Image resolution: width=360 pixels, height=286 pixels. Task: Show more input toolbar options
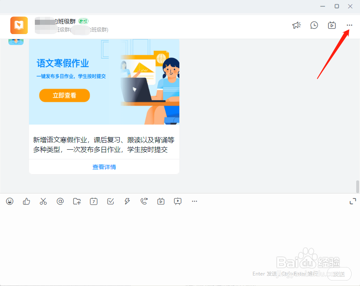tap(194, 201)
